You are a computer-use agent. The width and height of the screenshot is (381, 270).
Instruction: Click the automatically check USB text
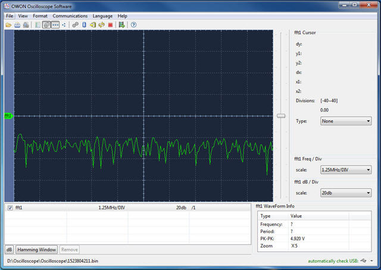point(333,261)
